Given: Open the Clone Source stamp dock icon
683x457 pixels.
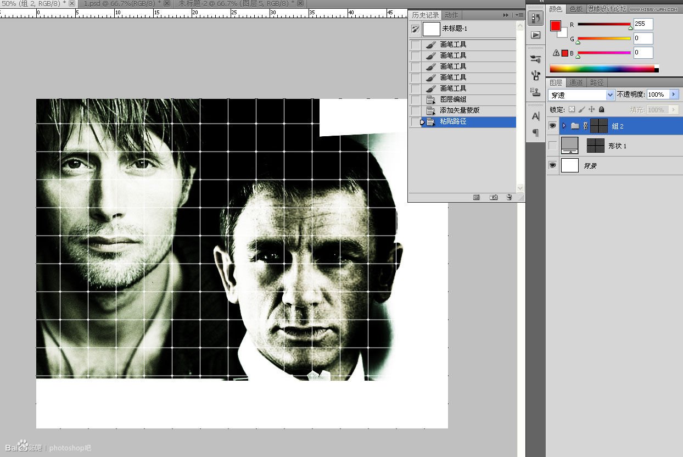Looking at the screenshot, I should 535,91.
